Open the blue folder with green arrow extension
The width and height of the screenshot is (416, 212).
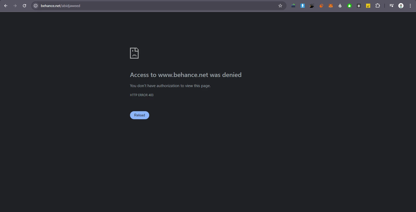tap(293, 6)
